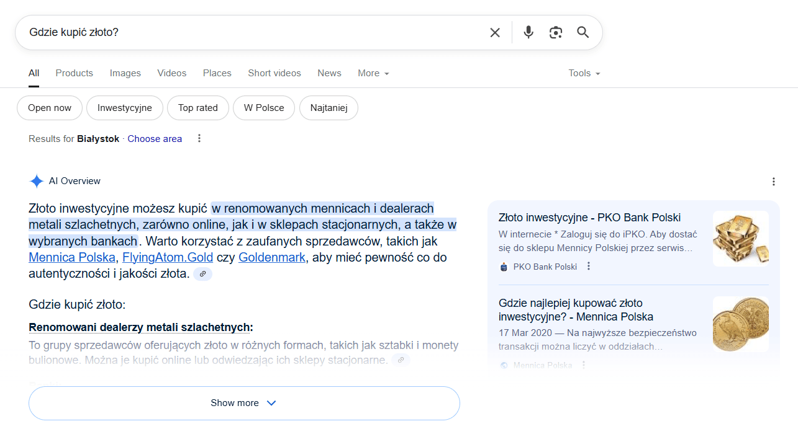Apply the Inwestycyjne filter chip
This screenshot has height=429, width=798.
pos(125,108)
